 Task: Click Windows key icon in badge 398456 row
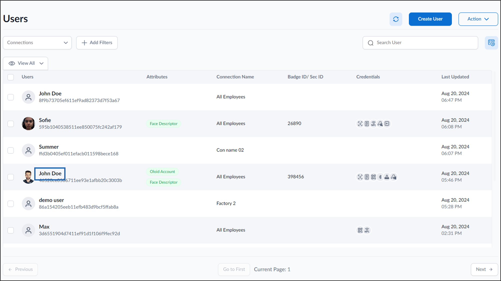(394, 177)
